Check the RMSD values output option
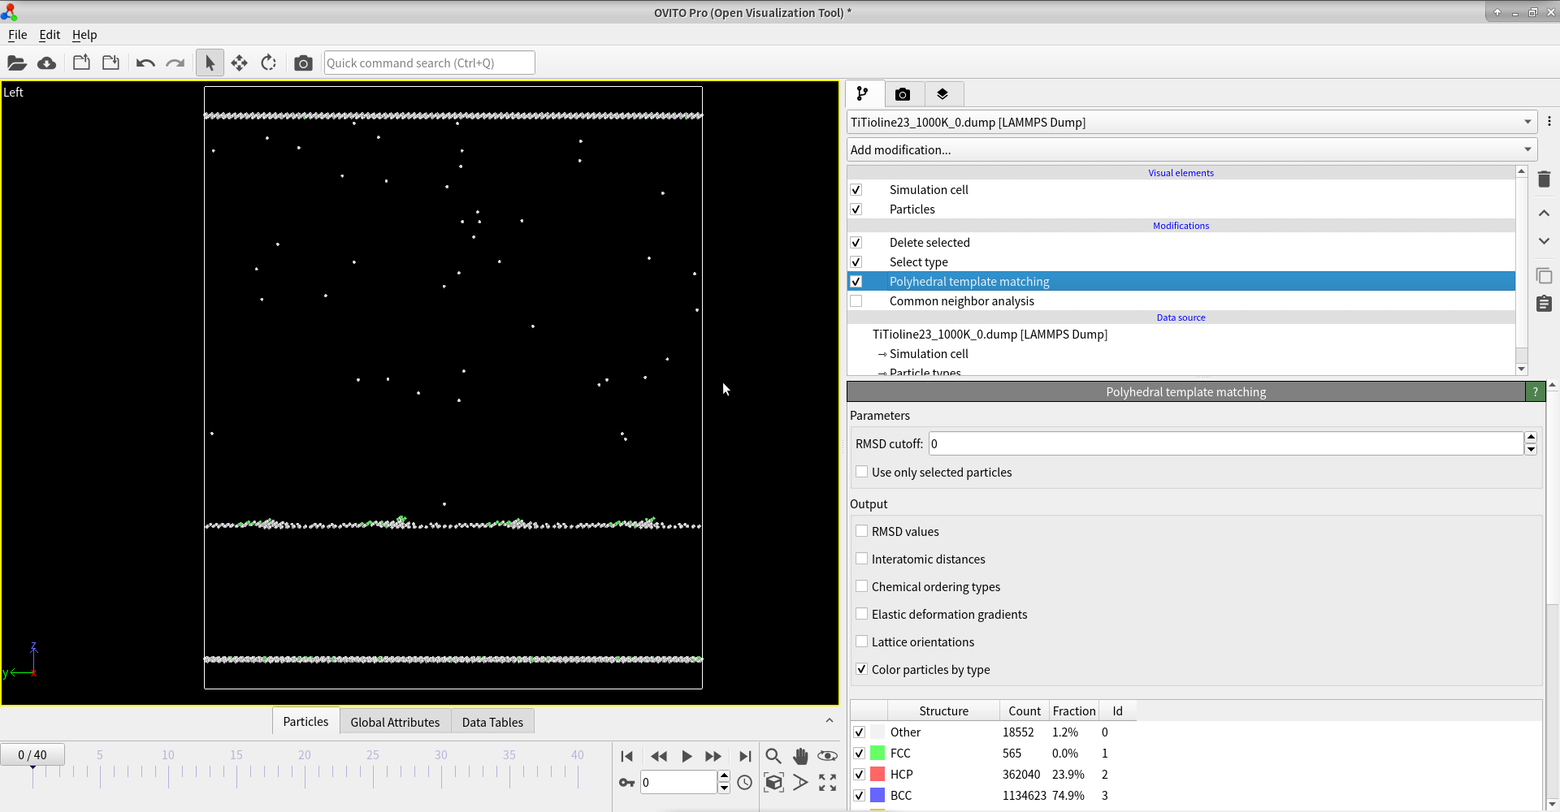1560x812 pixels. pyautogui.click(x=862, y=531)
